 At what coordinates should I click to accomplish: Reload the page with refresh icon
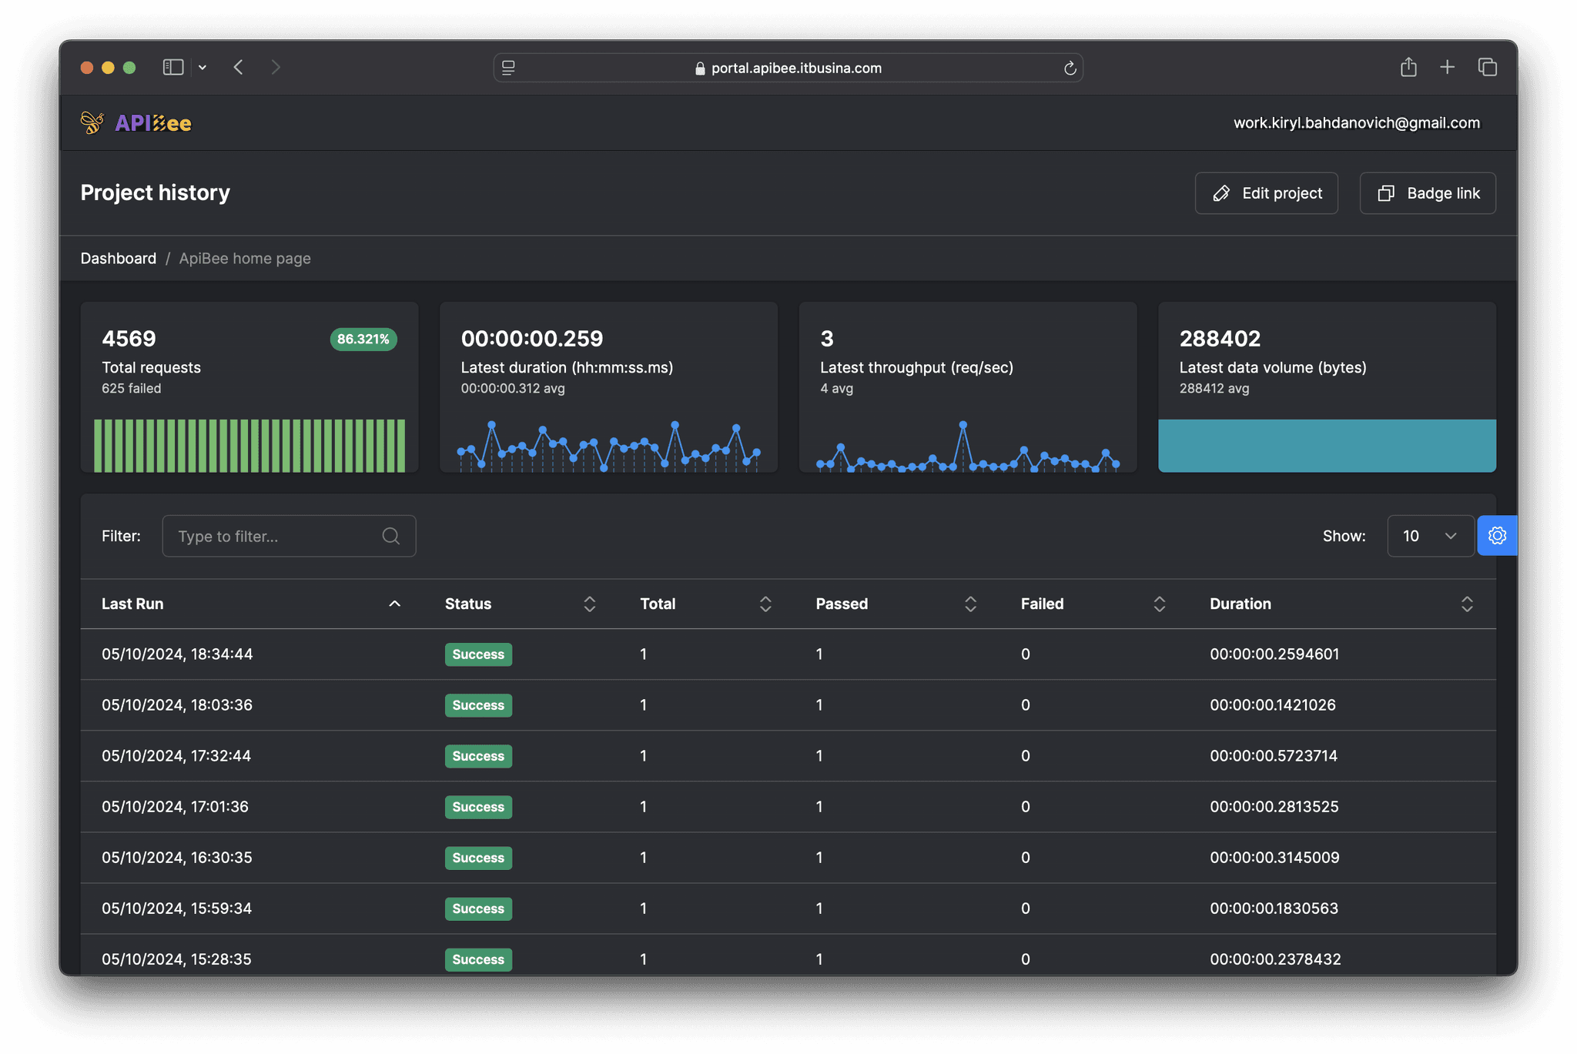pos(1070,68)
